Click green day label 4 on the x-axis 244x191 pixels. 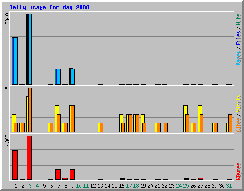(x=37, y=186)
